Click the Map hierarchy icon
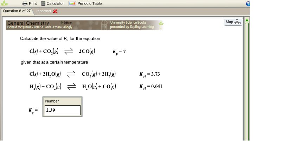 (237, 22)
